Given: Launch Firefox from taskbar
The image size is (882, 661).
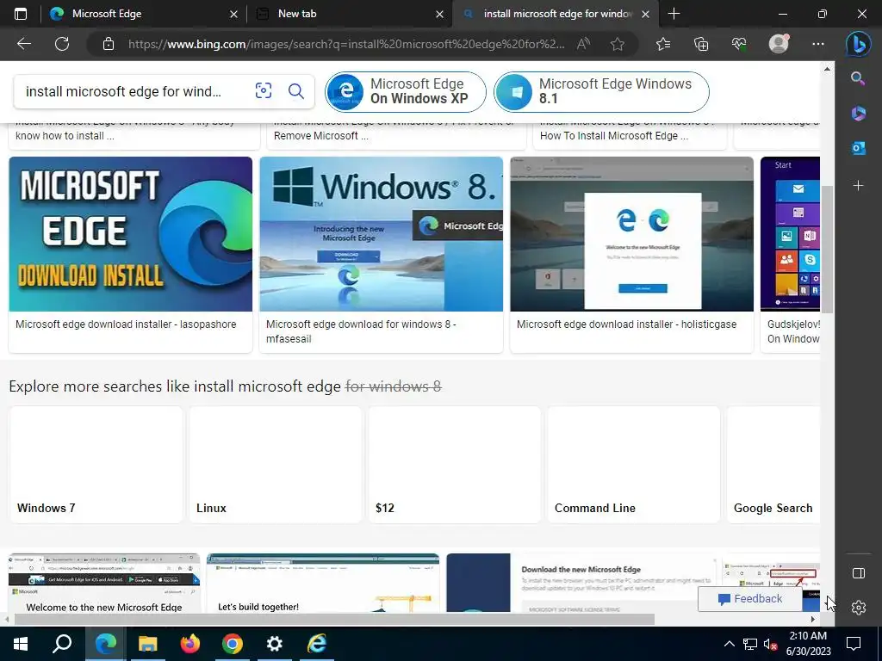Looking at the screenshot, I should (189, 644).
